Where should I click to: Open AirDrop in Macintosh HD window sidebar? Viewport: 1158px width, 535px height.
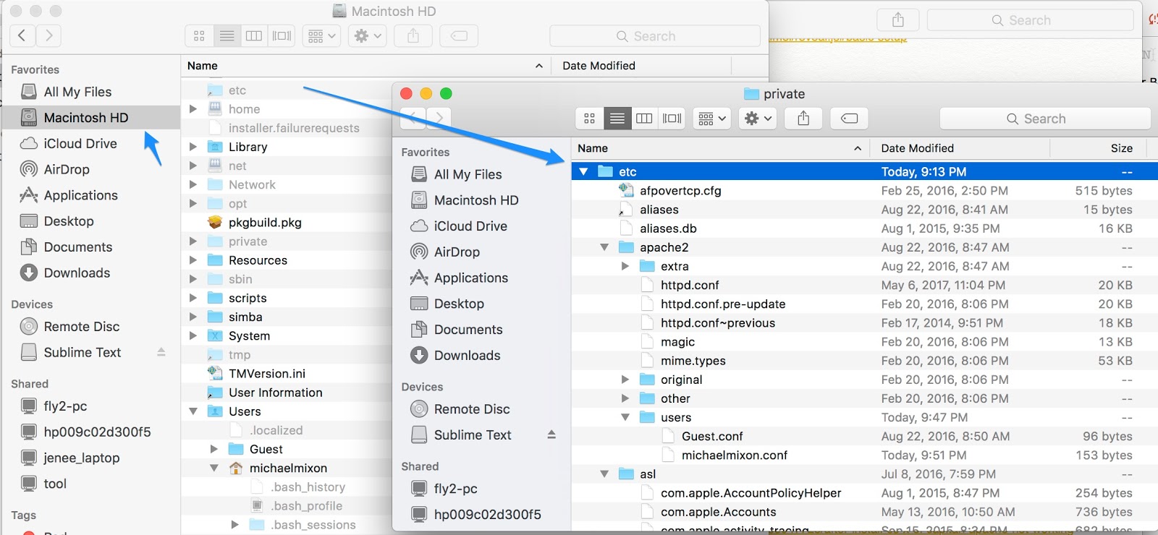(x=67, y=170)
